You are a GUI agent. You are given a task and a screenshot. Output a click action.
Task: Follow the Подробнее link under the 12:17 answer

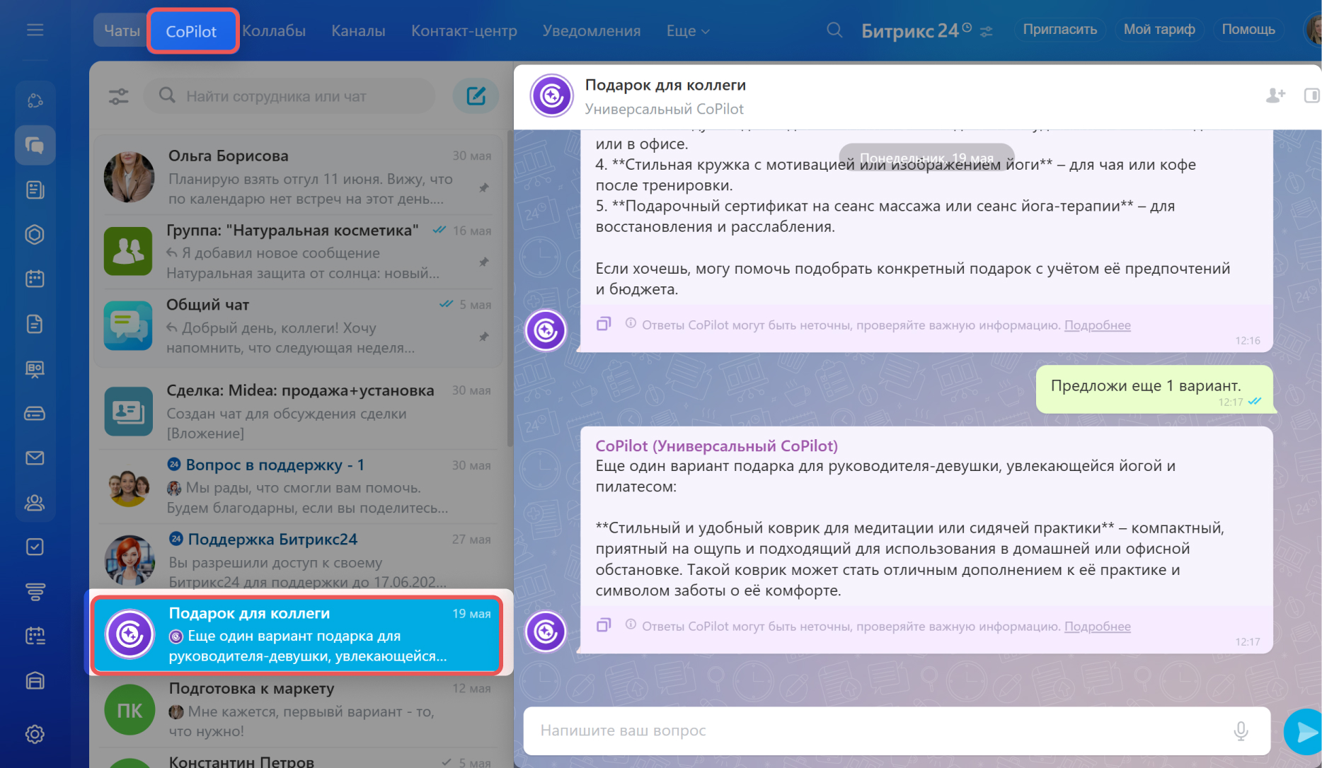coord(1097,627)
